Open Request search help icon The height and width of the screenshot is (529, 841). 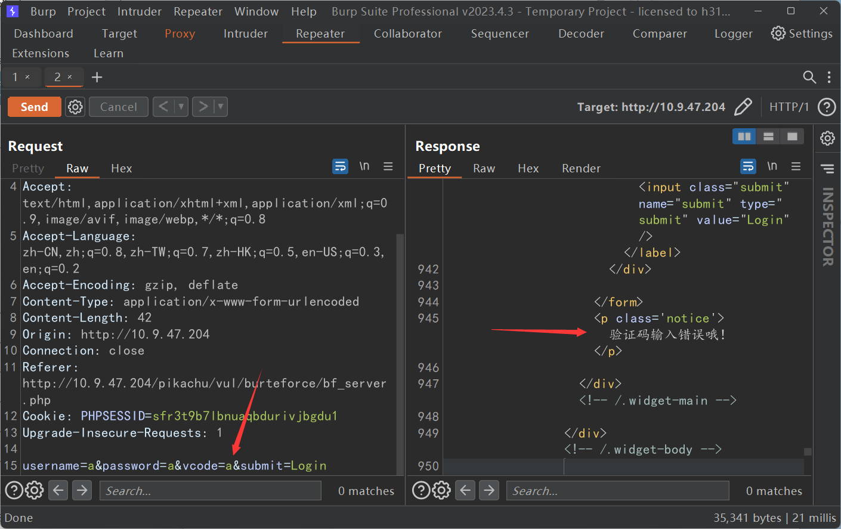(x=14, y=490)
